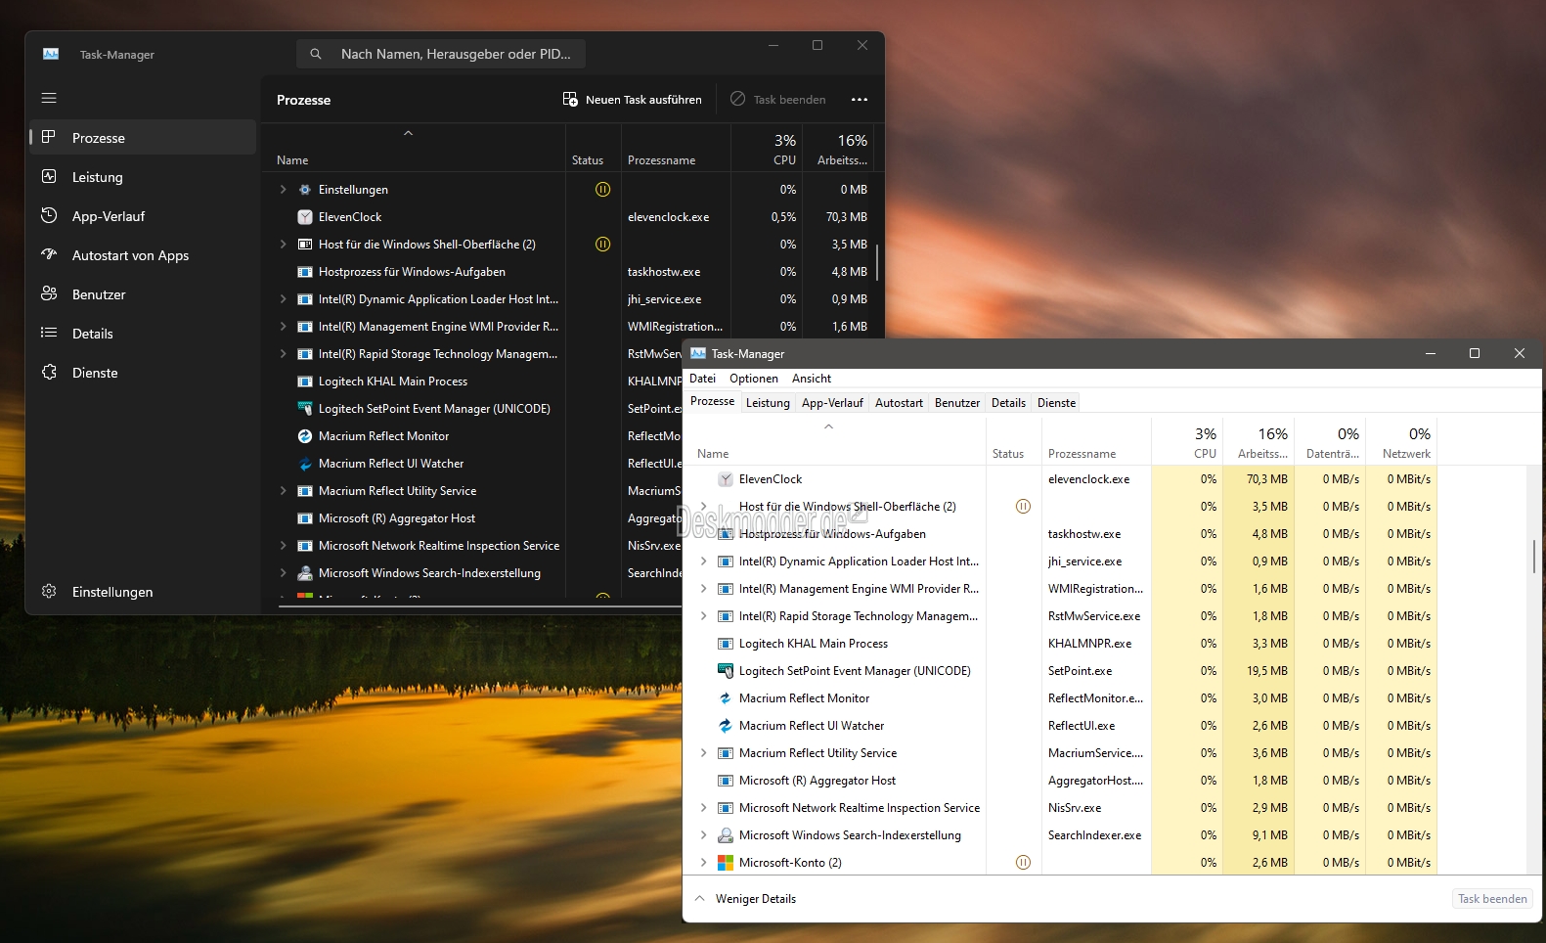This screenshot has height=943, width=1546.
Task: Expand Microsoft-Konto (2) group in light window
Action: point(703,863)
